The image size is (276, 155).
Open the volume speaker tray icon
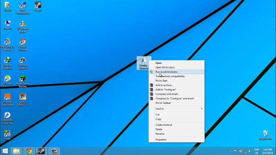tap(250, 151)
